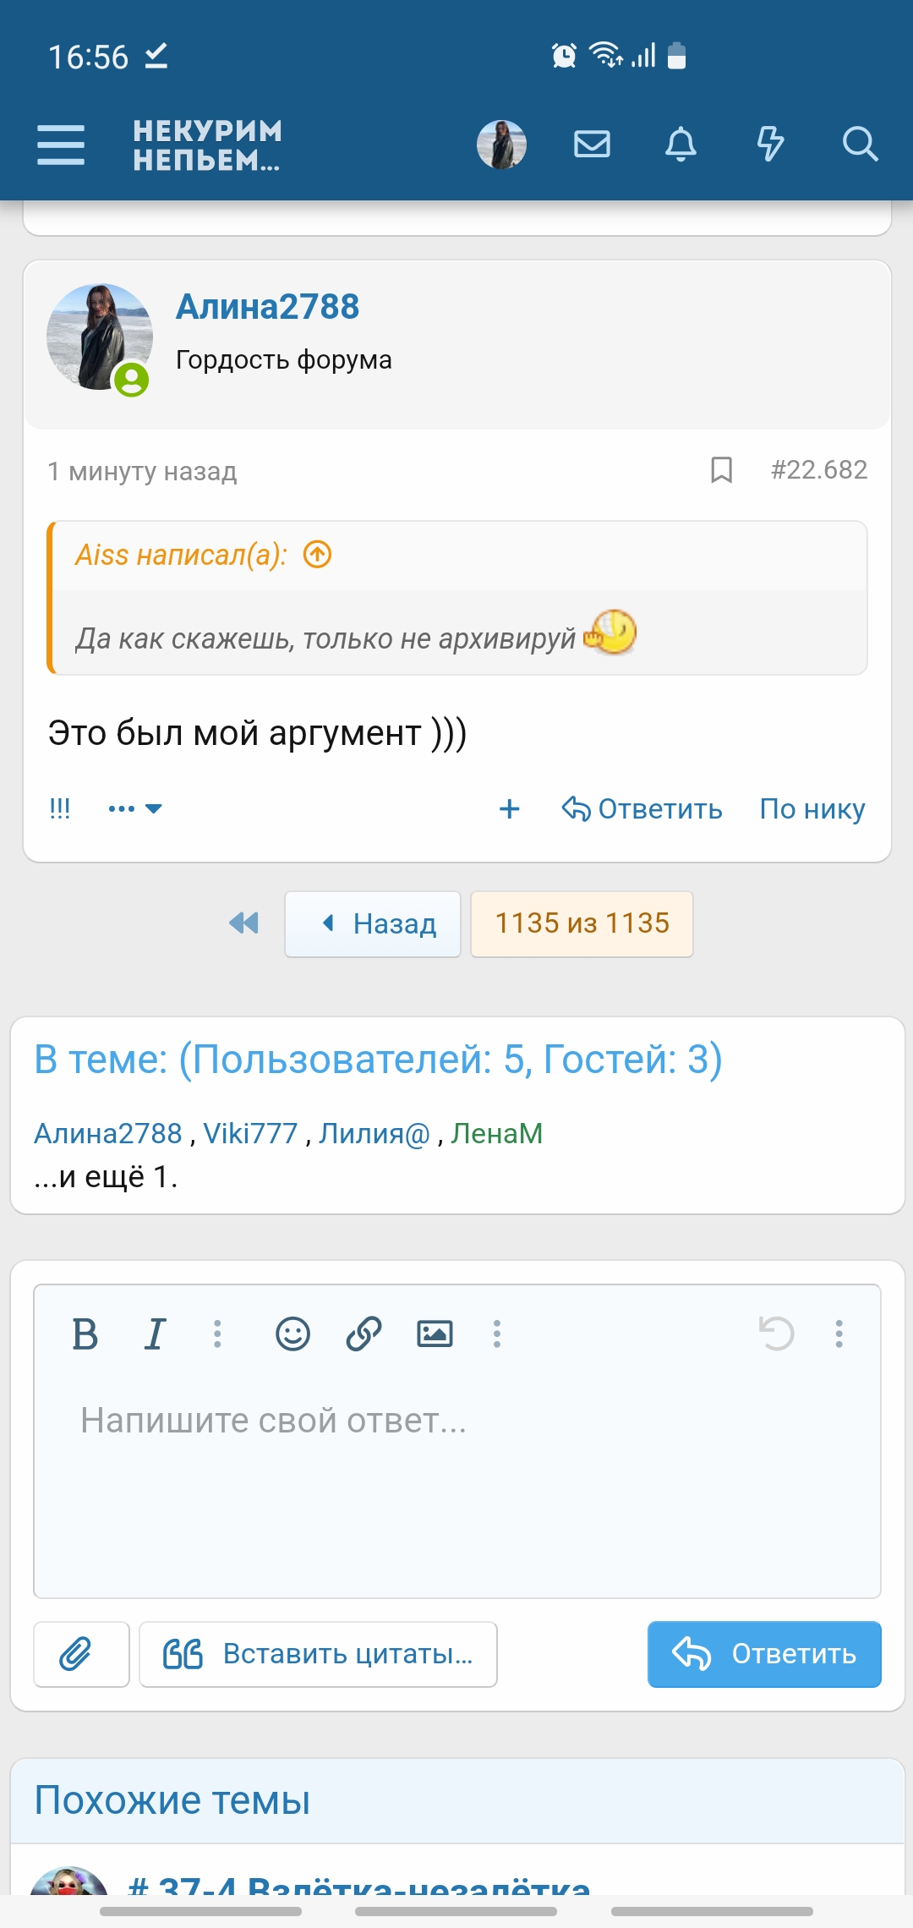Open the notifications bell
This screenshot has width=913, height=1928.
click(681, 144)
